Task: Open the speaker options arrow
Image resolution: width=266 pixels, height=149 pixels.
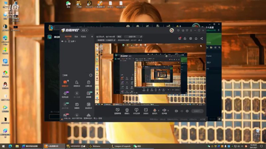Action: 168,111
